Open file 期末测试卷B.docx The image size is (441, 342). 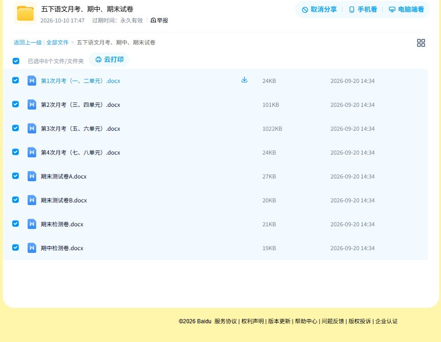pos(64,200)
